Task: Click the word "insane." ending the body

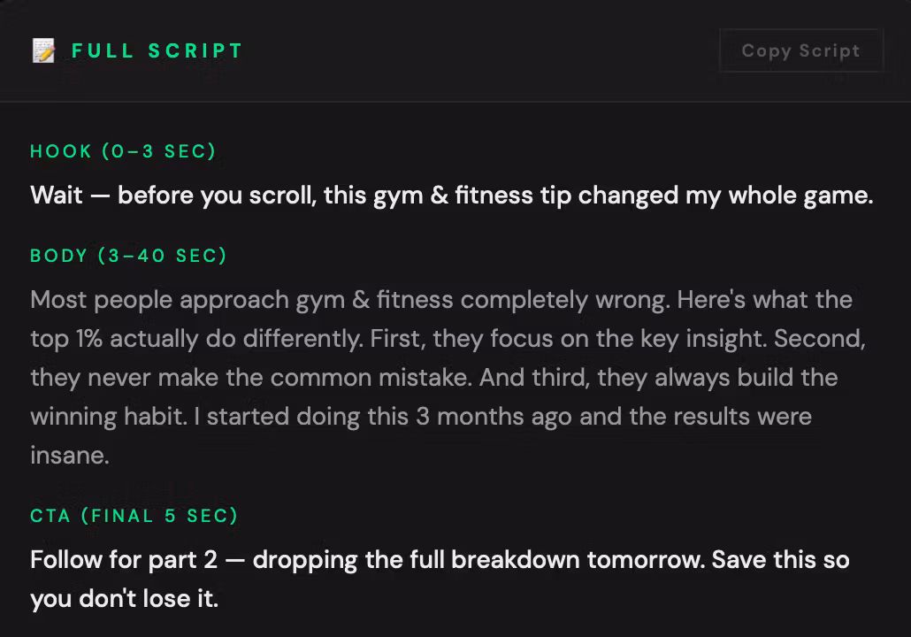Action: tap(70, 456)
